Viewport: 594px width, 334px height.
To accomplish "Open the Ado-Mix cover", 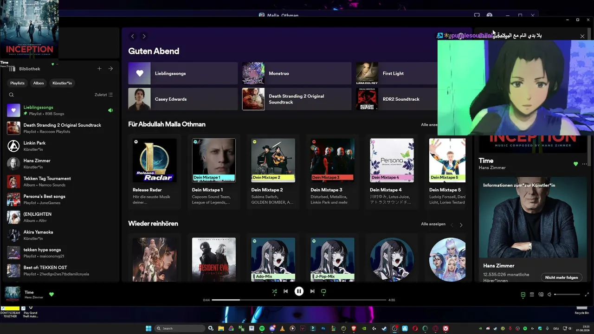I will [273, 259].
